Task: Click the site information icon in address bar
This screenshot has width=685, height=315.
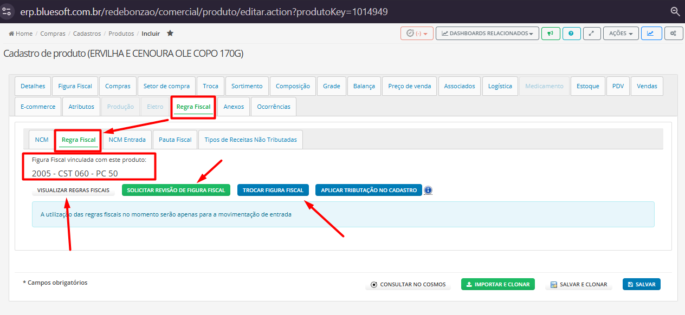Action: [7, 11]
